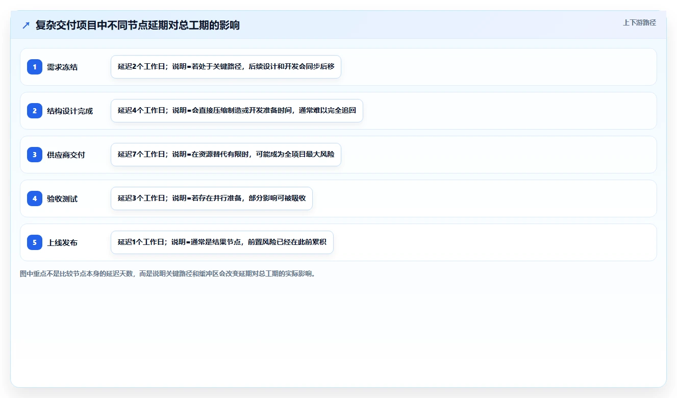Open the 延迟4个工作日 description box
677x398 pixels.
point(237,111)
